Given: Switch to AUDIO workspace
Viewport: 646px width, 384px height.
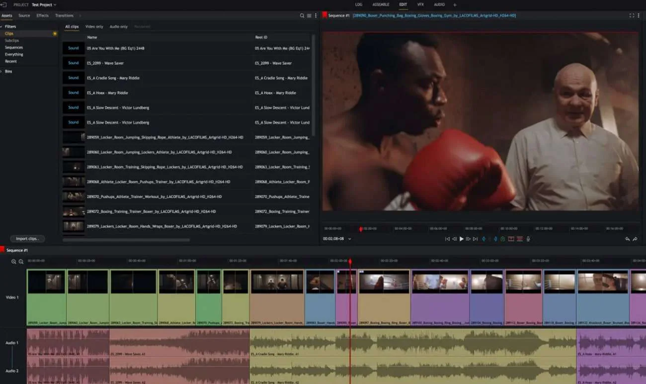Looking at the screenshot, I should [x=439, y=4].
